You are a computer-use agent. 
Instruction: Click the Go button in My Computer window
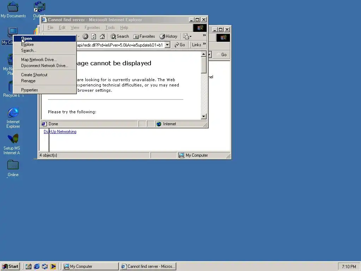[222, 55]
